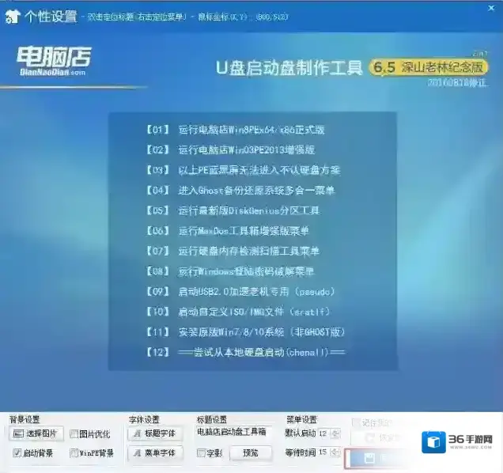
Task: Enable the 图片优化 checkbox
Action: [x=74, y=434]
